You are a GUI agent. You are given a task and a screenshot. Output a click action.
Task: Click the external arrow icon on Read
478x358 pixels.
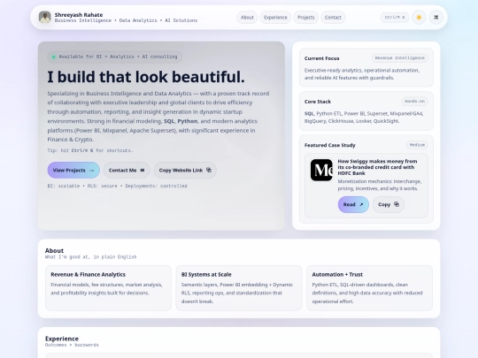pyautogui.click(x=361, y=204)
